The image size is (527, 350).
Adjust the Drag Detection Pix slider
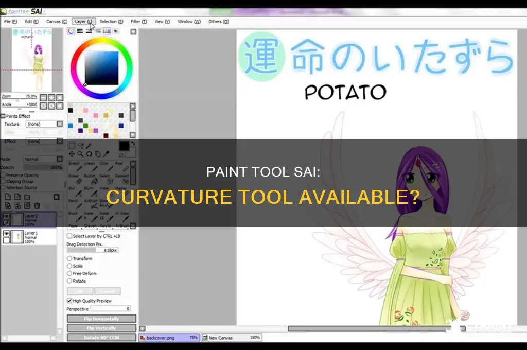point(93,250)
